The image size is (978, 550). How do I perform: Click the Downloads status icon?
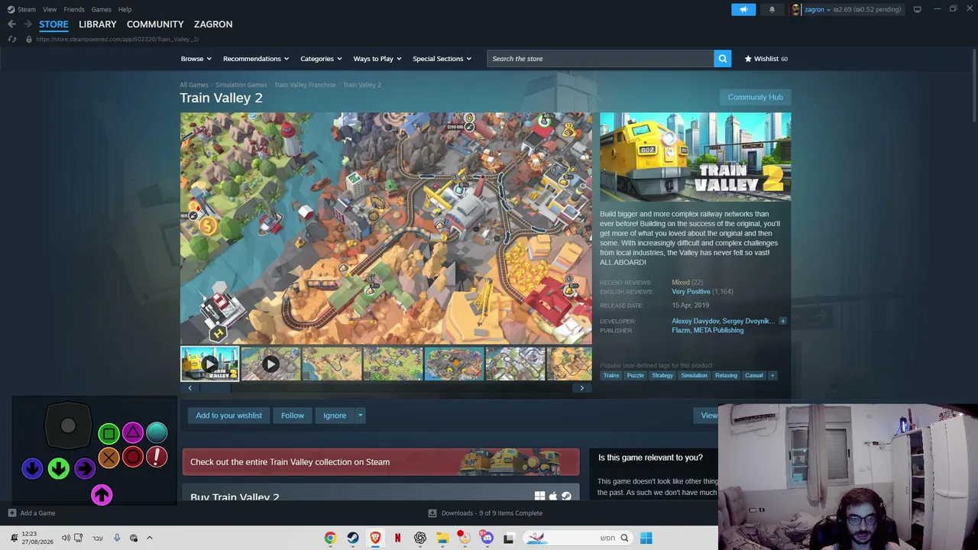click(x=432, y=513)
